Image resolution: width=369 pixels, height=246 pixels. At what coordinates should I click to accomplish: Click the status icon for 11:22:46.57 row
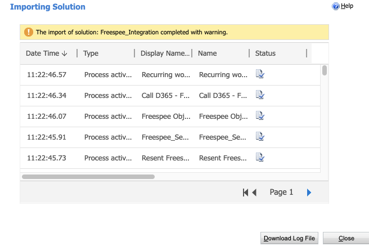click(260, 74)
